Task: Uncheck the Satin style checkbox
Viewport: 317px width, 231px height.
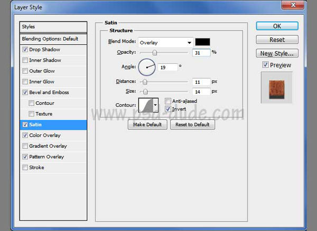Action: [25, 124]
